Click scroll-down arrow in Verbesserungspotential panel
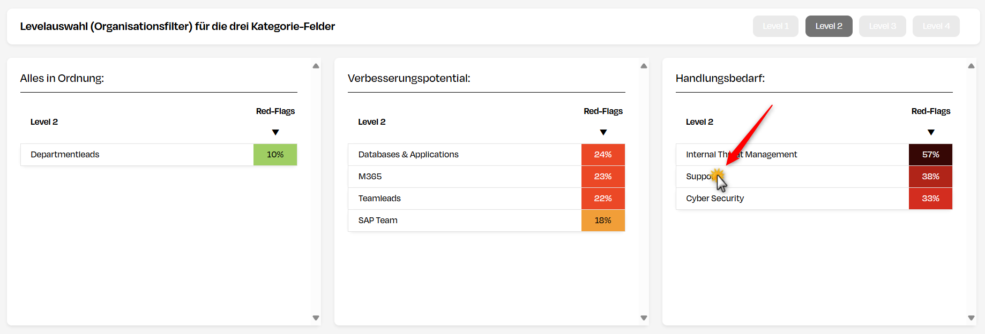Image resolution: width=985 pixels, height=334 pixels. tap(643, 317)
